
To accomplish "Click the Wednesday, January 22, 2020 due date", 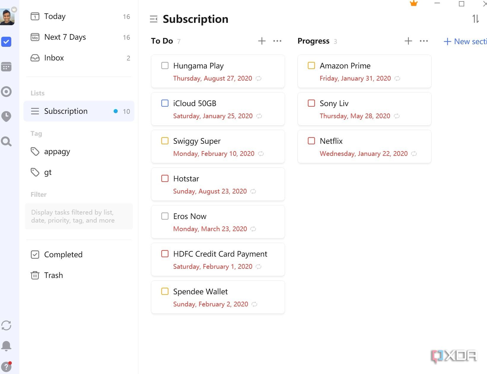I will 364,154.
